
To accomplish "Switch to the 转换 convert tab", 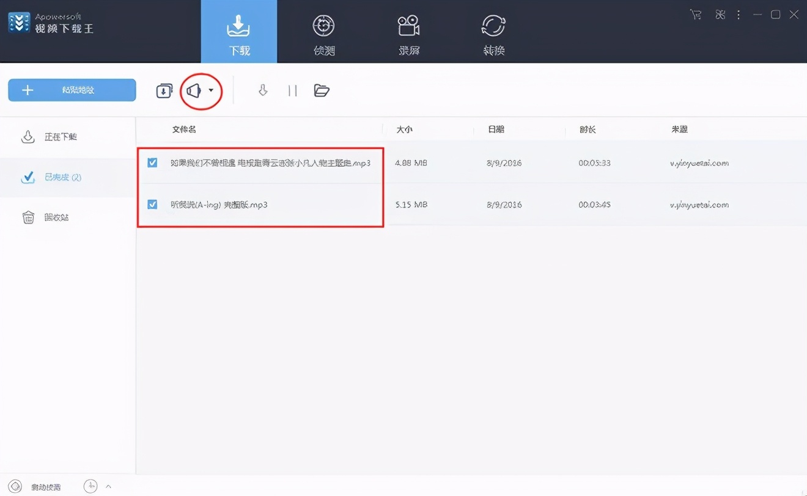I will (x=492, y=32).
